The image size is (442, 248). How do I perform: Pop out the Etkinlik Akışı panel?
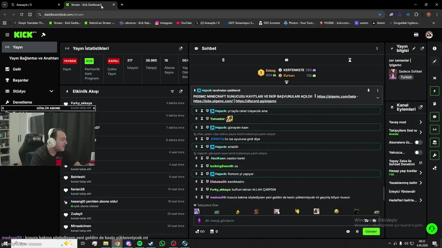(x=181, y=91)
